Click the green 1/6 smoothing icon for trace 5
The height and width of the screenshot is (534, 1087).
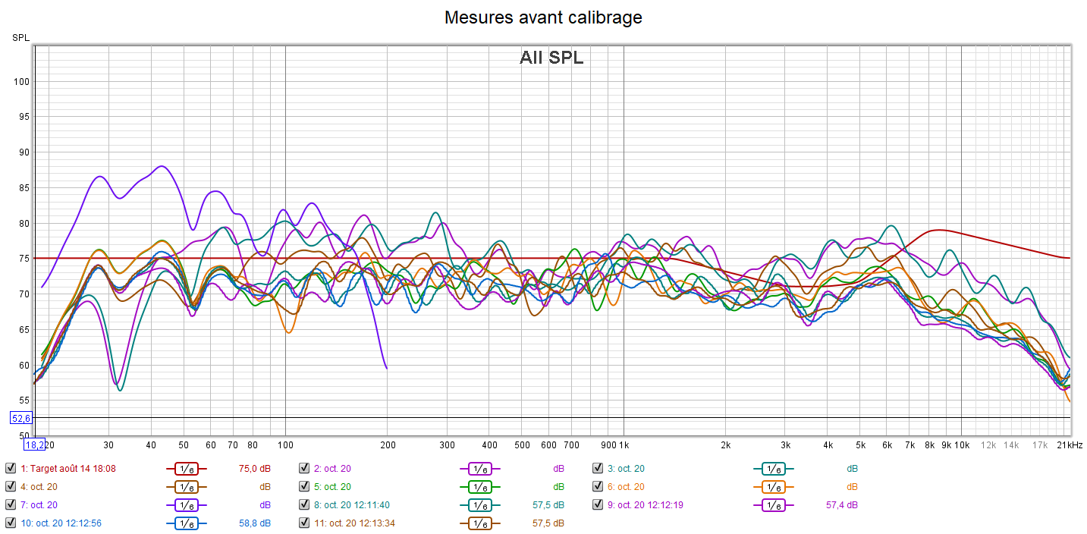click(479, 487)
